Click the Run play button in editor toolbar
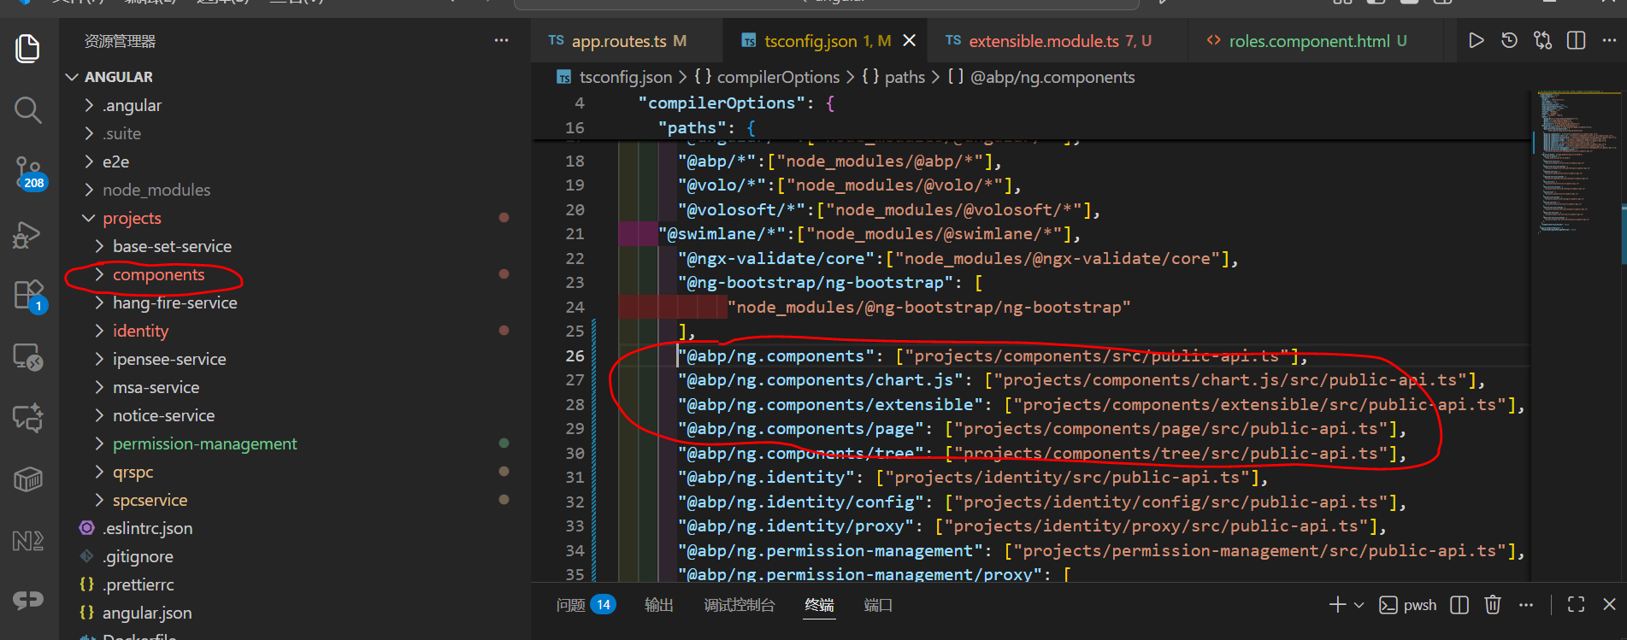The width and height of the screenshot is (1627, 640). coord(1476,41)
